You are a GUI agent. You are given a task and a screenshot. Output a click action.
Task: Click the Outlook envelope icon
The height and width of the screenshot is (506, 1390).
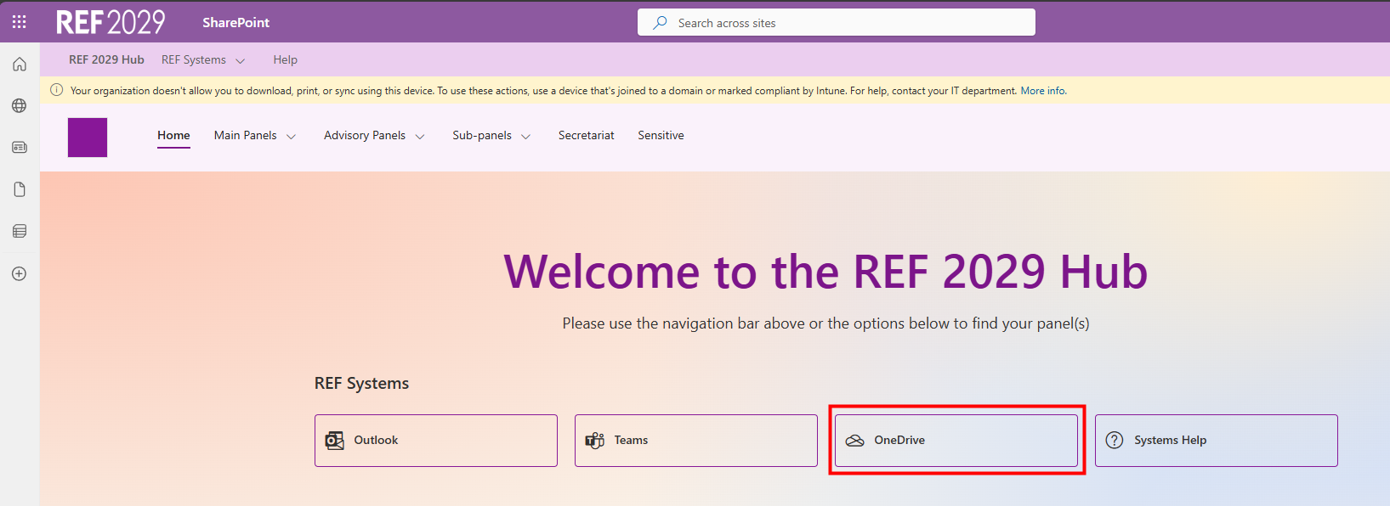coord(335,441)
